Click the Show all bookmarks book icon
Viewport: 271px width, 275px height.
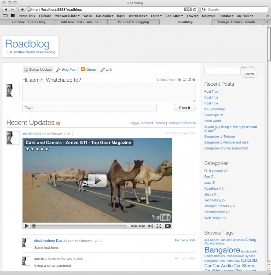[5, 16]
